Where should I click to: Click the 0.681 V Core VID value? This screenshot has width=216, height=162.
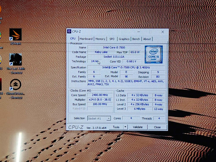pos(131,61)
